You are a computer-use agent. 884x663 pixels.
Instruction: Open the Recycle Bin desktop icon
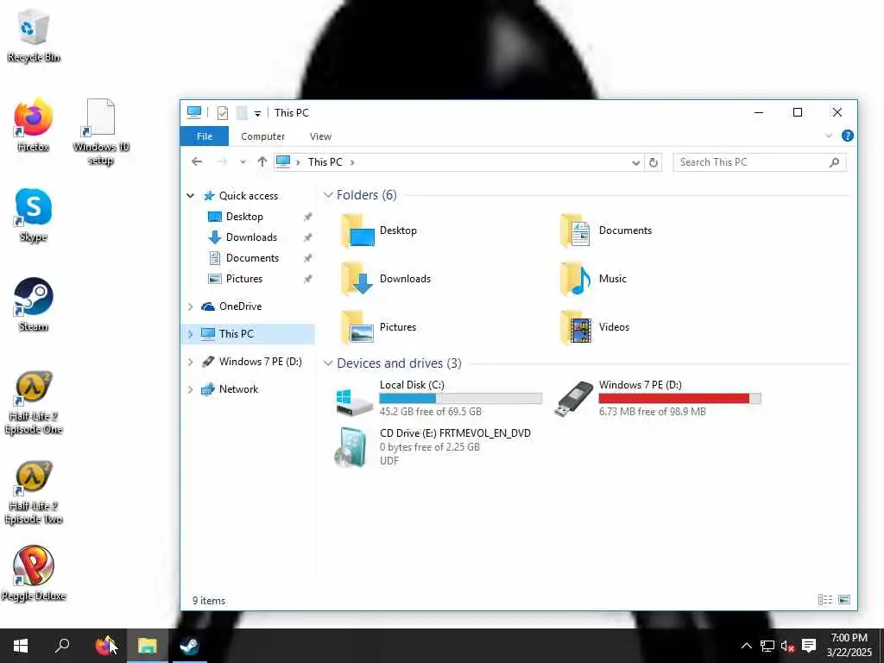34,35
